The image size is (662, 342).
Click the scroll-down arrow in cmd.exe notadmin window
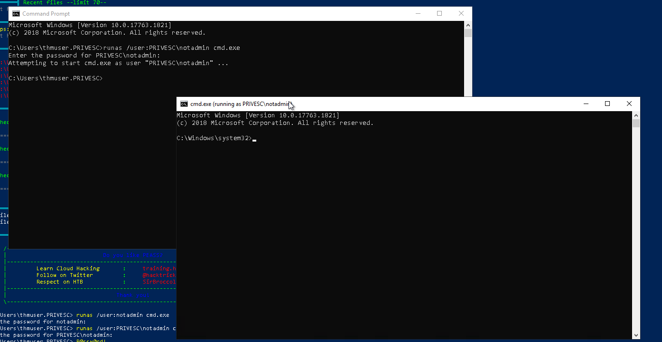point(636,335)
